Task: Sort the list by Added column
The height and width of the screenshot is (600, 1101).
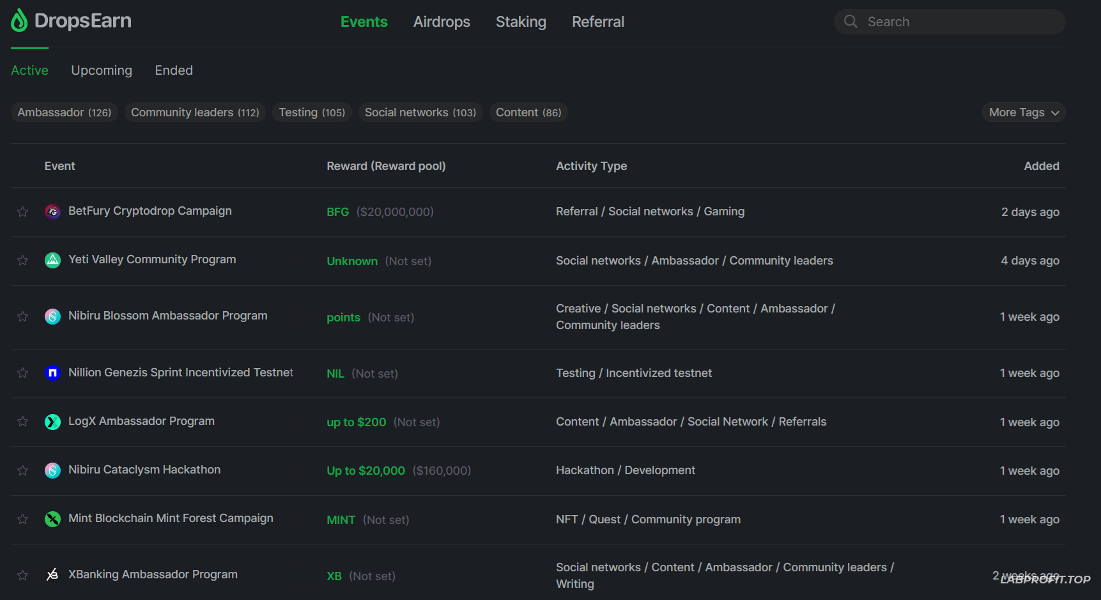Action: coord(1041,166)
